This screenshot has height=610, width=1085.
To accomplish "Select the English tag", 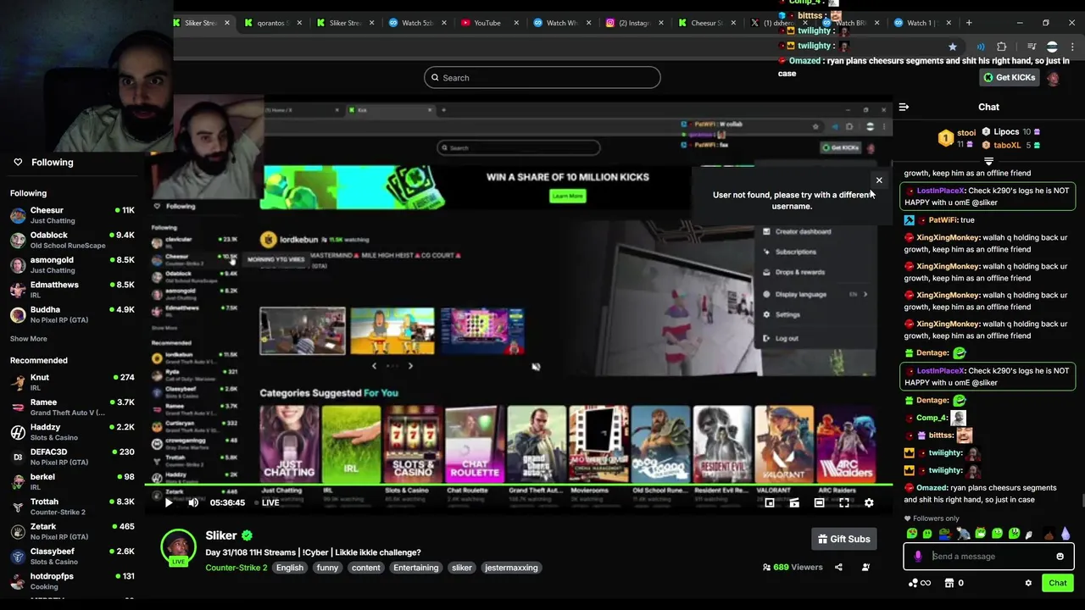I will coord(289,568).
